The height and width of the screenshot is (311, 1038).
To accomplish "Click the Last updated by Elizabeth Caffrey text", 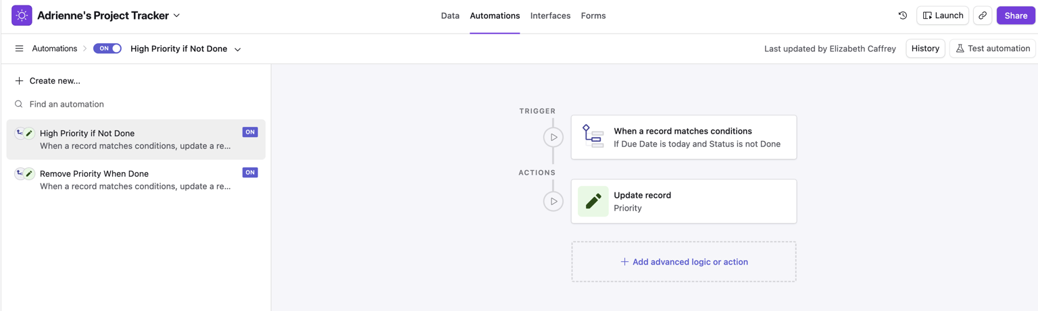I will point(830,49).
